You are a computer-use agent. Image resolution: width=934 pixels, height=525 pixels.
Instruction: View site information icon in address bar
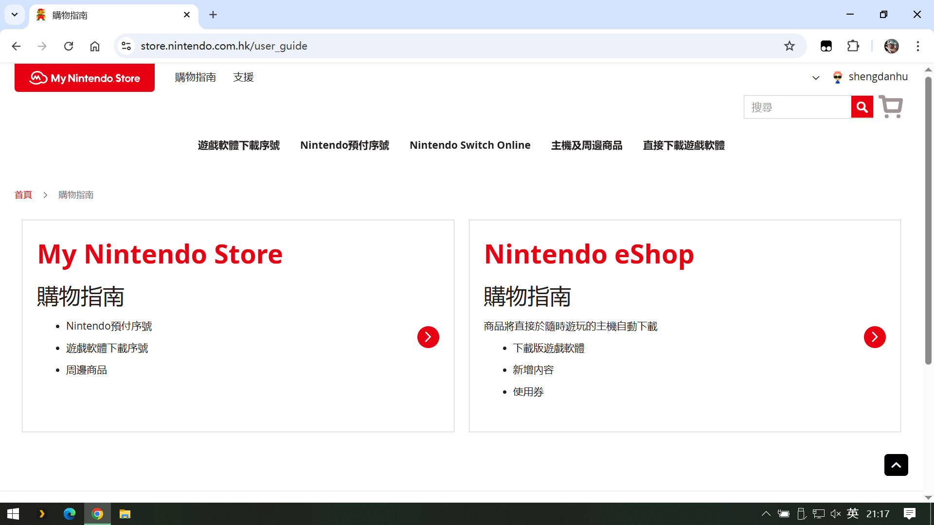(126, 46)
